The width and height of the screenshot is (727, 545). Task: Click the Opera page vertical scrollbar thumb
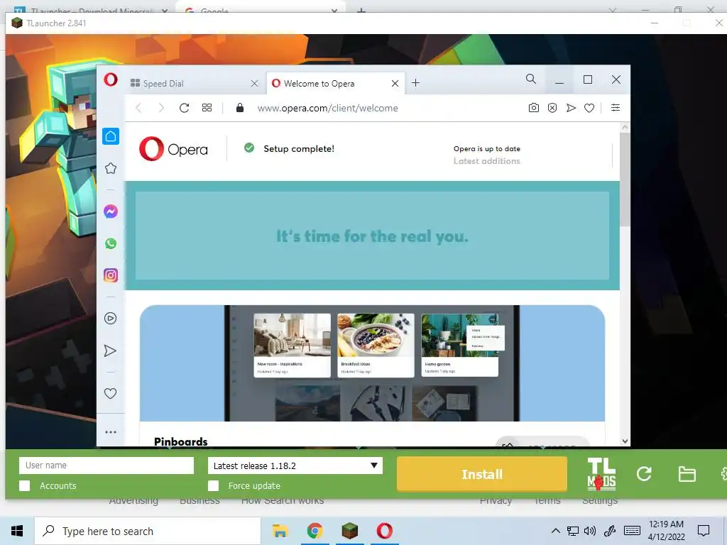point(625,178)
